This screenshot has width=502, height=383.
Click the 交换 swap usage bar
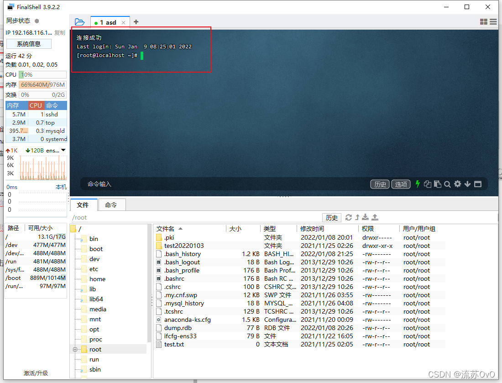pos(42,95)
